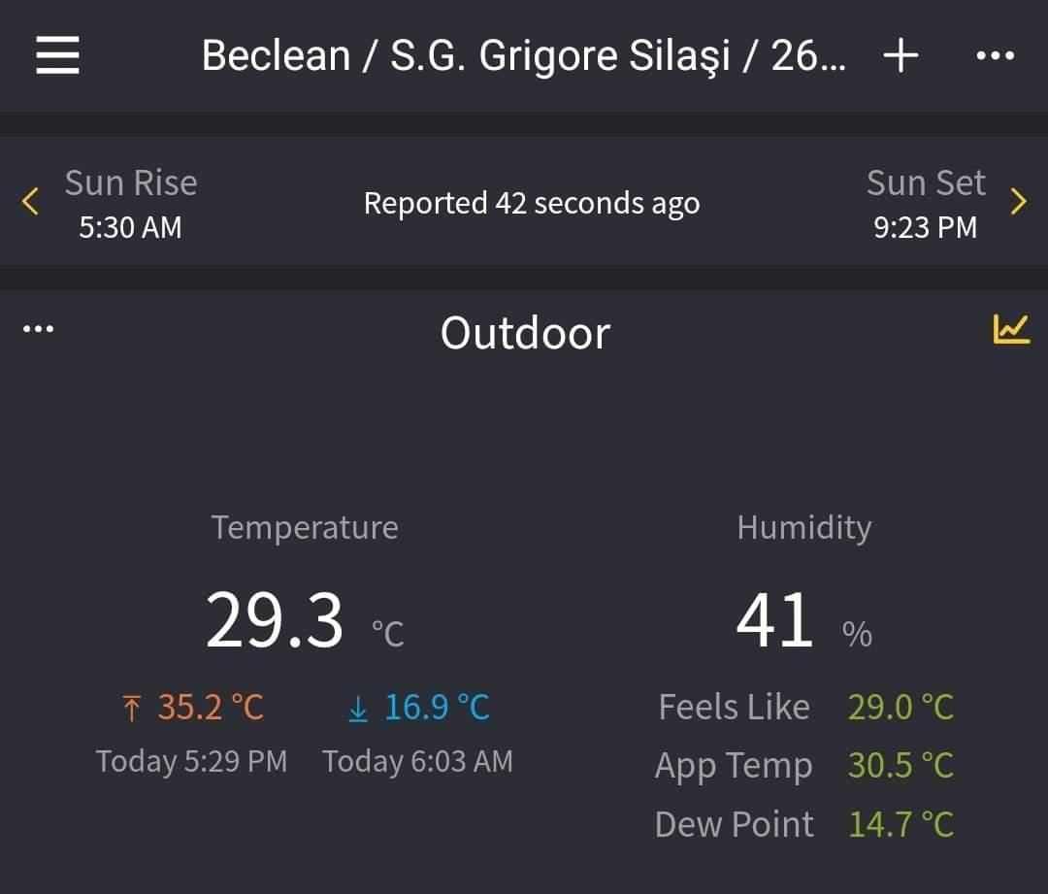Tap the Dew Point 14.7 °C row
Viewport: 1048px width, 894px height.
[804, 824]
